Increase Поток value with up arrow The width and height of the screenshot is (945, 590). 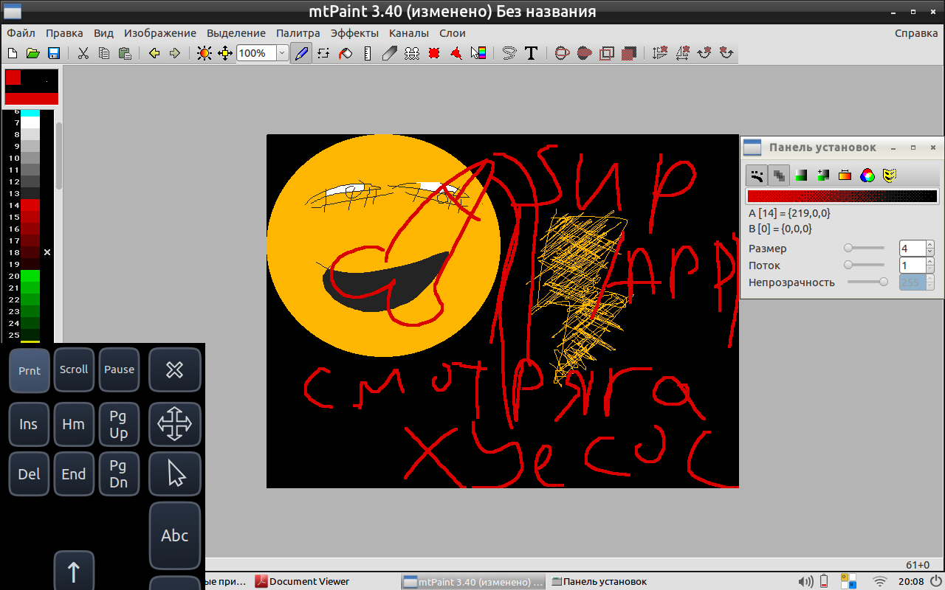(x=929, y=262)
